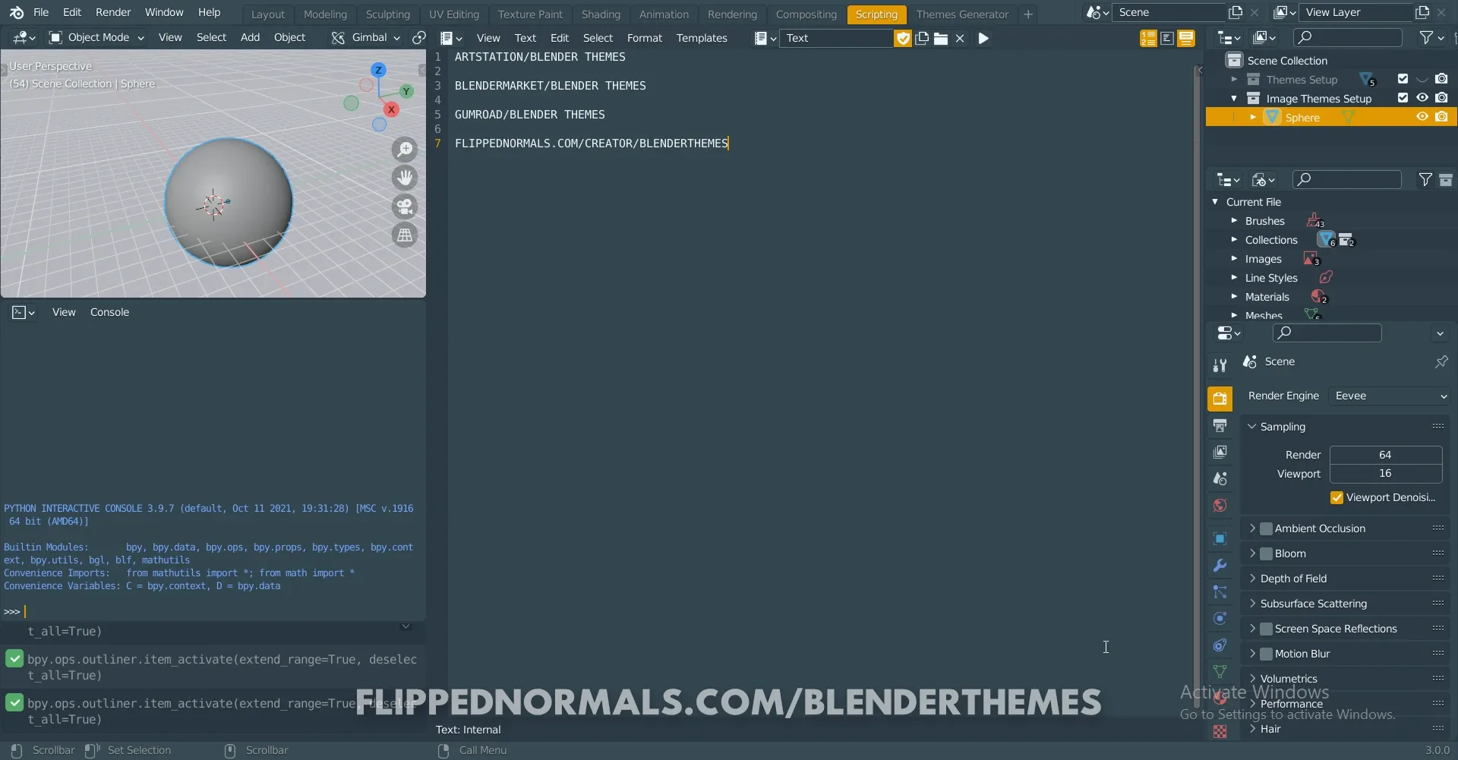The width and height of the screenshot is (1458, 760).
Task: Open the Gimbal orientation dropdown
Action: point(366,37)
